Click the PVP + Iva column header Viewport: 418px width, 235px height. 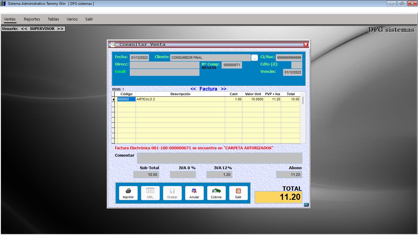(272, 94)
